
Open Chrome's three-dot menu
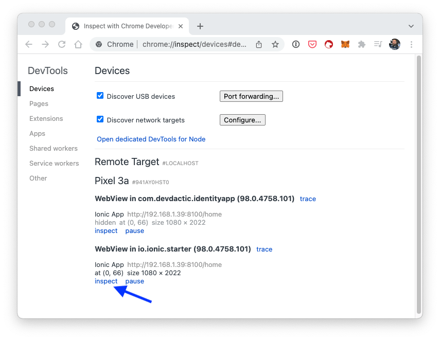click(x=412, y=44)
